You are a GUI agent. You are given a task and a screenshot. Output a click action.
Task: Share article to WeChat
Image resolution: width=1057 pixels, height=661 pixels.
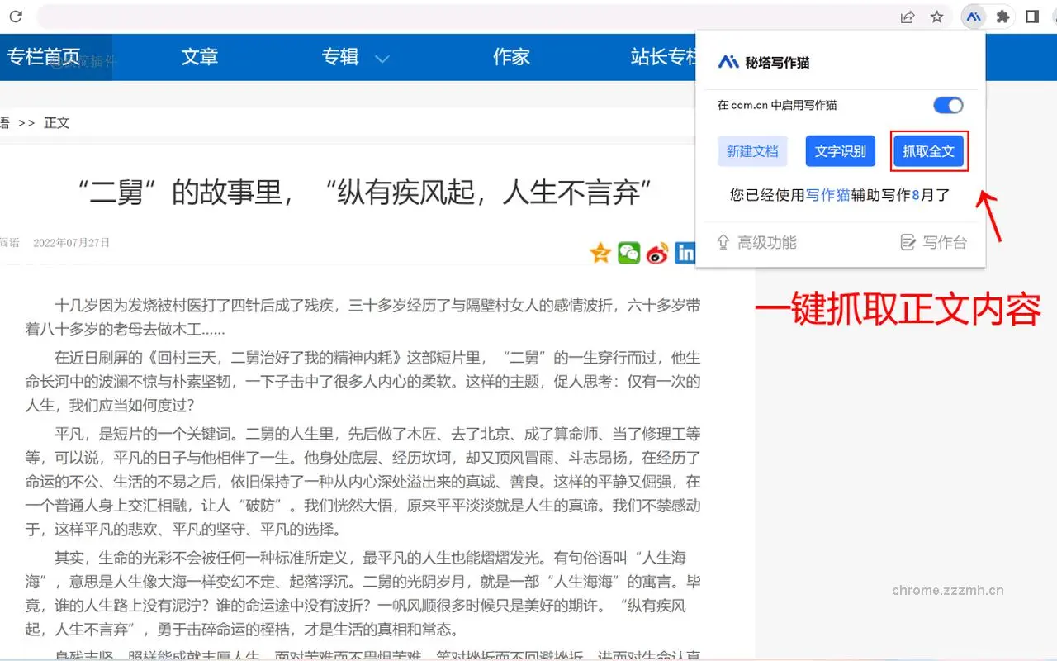(629, 253)
